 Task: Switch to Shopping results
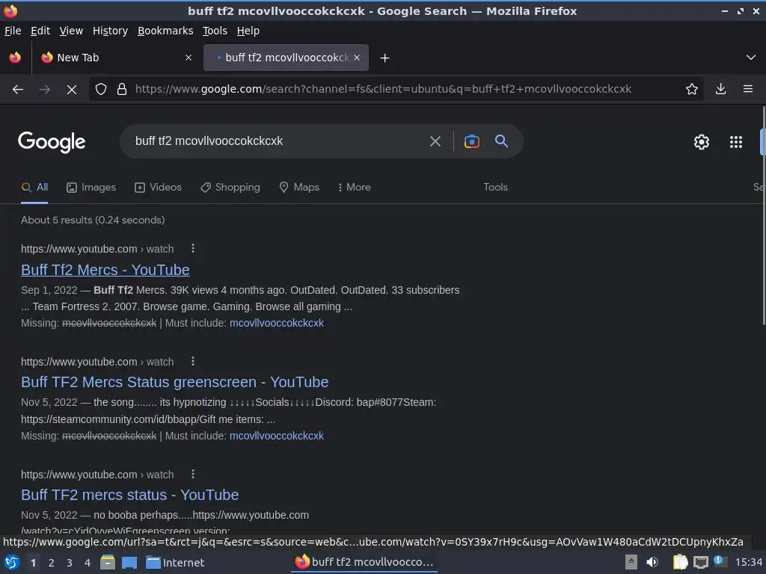230,188
